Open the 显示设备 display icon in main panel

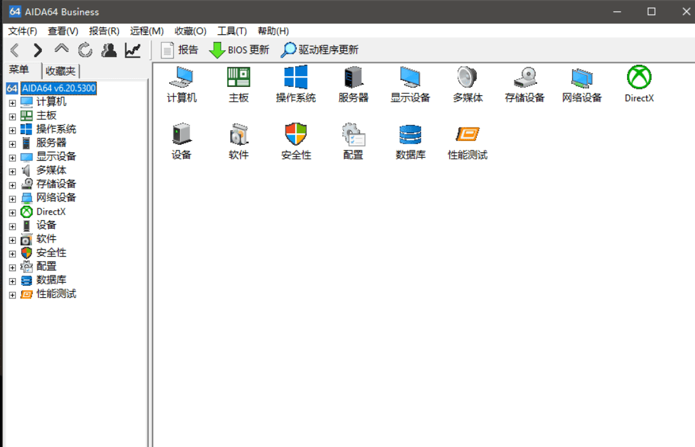[410, 84]
